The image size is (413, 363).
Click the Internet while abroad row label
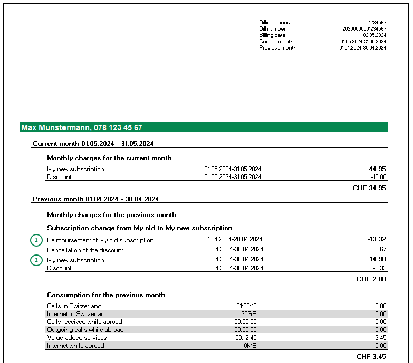[x=75, y=346]
